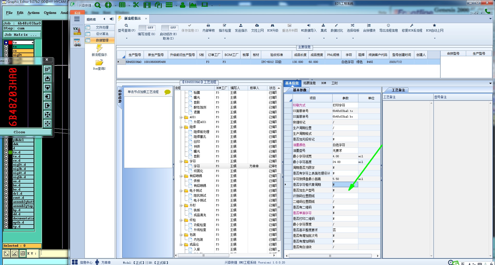495x265 pixels.
Task: Click the pan-arrows icon in the view popup
Action: (x=47, y=124)
